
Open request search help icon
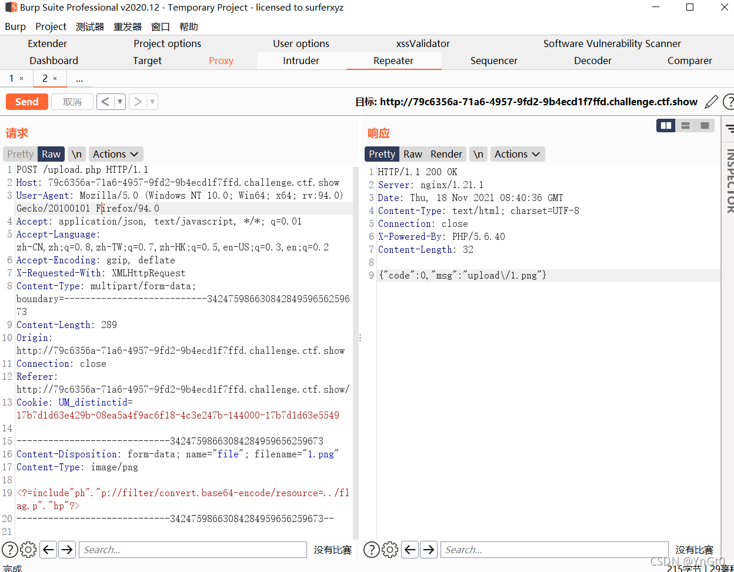pyautogui.click(x=10, y=550)
